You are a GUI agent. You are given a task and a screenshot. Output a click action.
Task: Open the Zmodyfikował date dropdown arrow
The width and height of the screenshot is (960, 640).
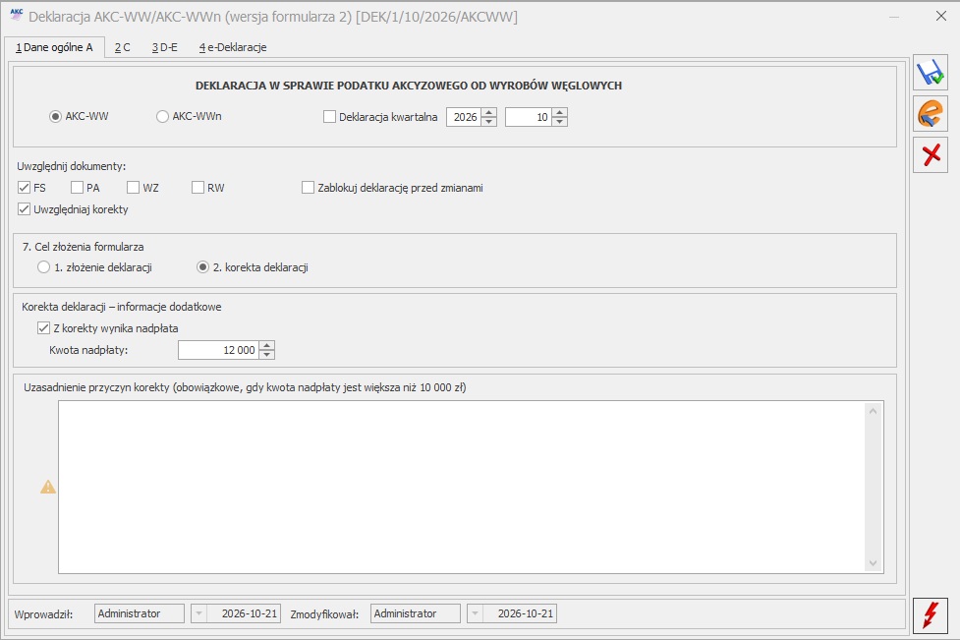click(x=476, y=613)
